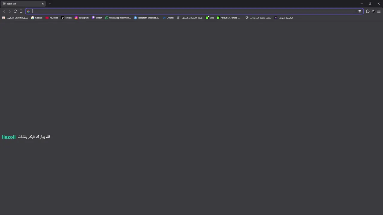The width and height of the screenshot is (383, 215).
Task: Open the الرئيسية | كريترز bookmark
Action: click(284, 18)
